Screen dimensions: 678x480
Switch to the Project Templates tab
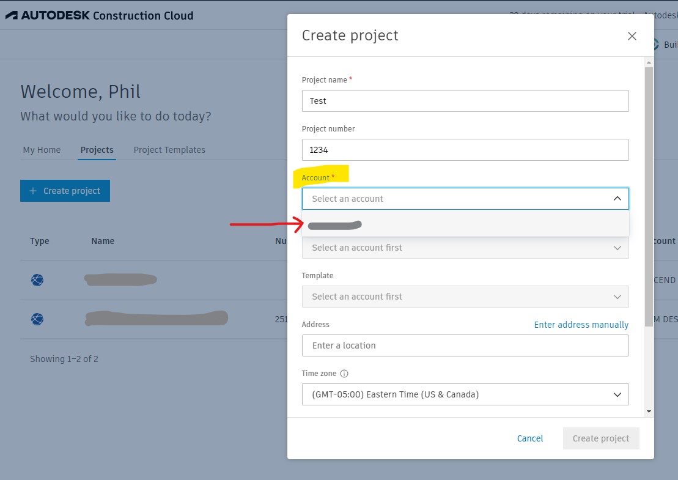pyautogui.click(x=169, y=149)
